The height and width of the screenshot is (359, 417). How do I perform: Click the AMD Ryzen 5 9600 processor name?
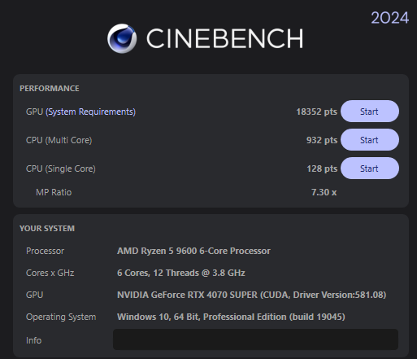click(x=193, y=251)
